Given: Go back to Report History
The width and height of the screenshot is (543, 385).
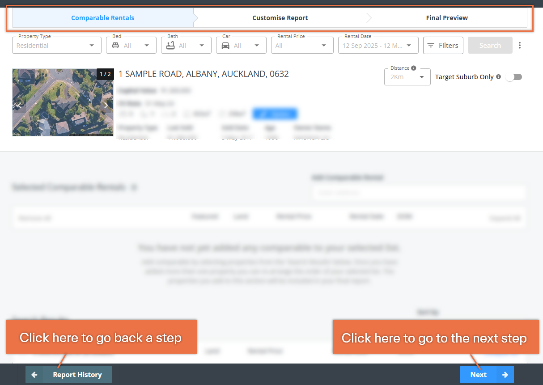Looking at the screenshot, I should [68, 375].
